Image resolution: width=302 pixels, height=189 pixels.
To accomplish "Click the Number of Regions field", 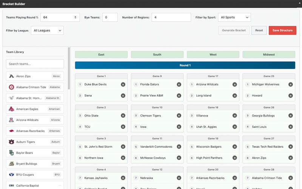I will pyautogui.click(x=171, y=17).
